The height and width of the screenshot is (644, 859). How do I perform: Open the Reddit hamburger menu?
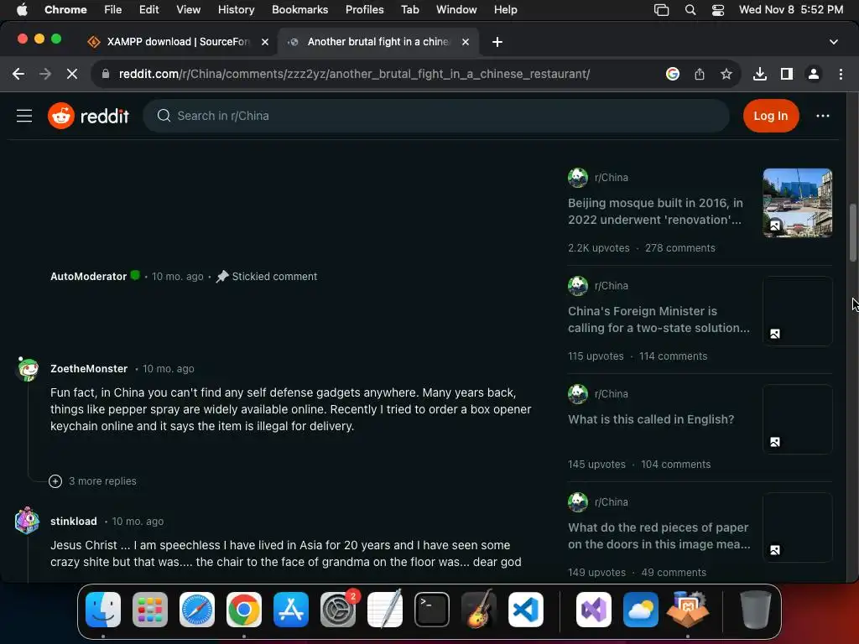pyautogui.click(x=24, y=116)
